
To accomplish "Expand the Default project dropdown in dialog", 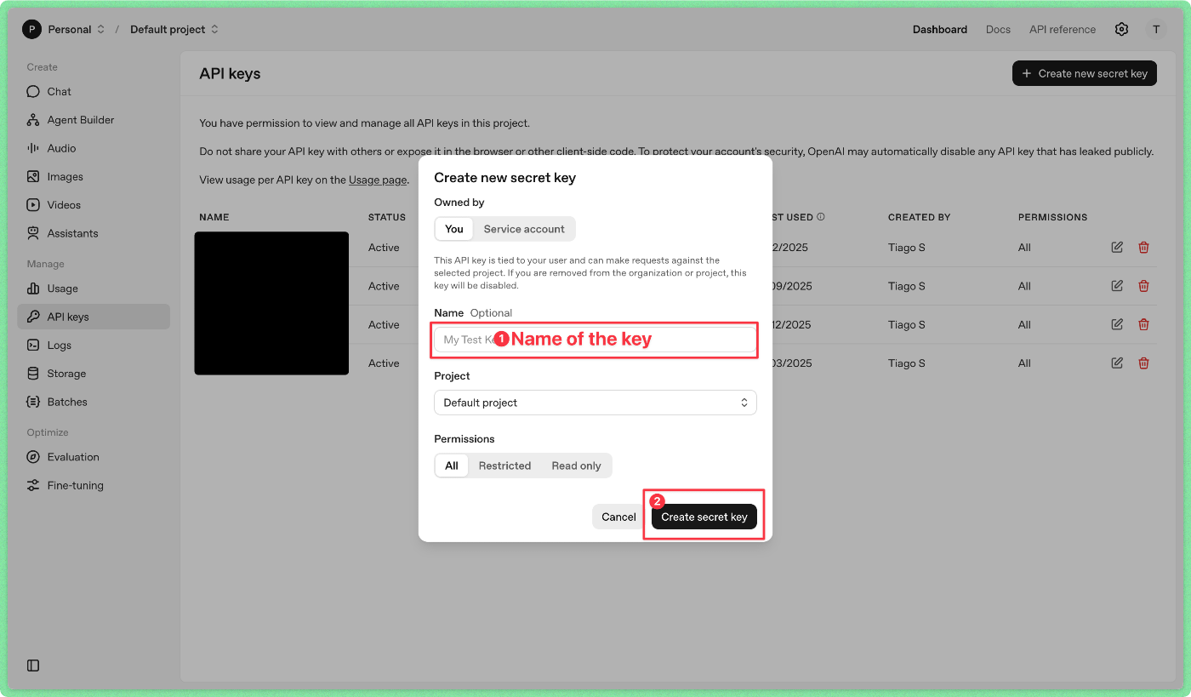I will click(x=595, y=403).
